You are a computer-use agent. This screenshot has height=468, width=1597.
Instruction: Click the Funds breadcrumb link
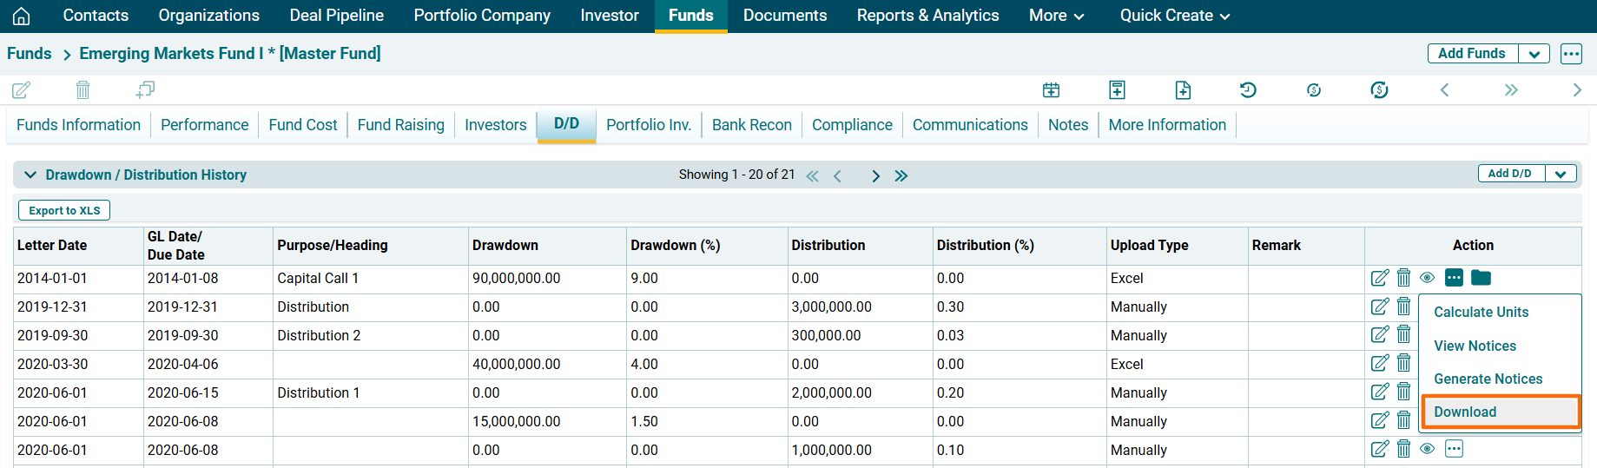click(x=30, y=54)
